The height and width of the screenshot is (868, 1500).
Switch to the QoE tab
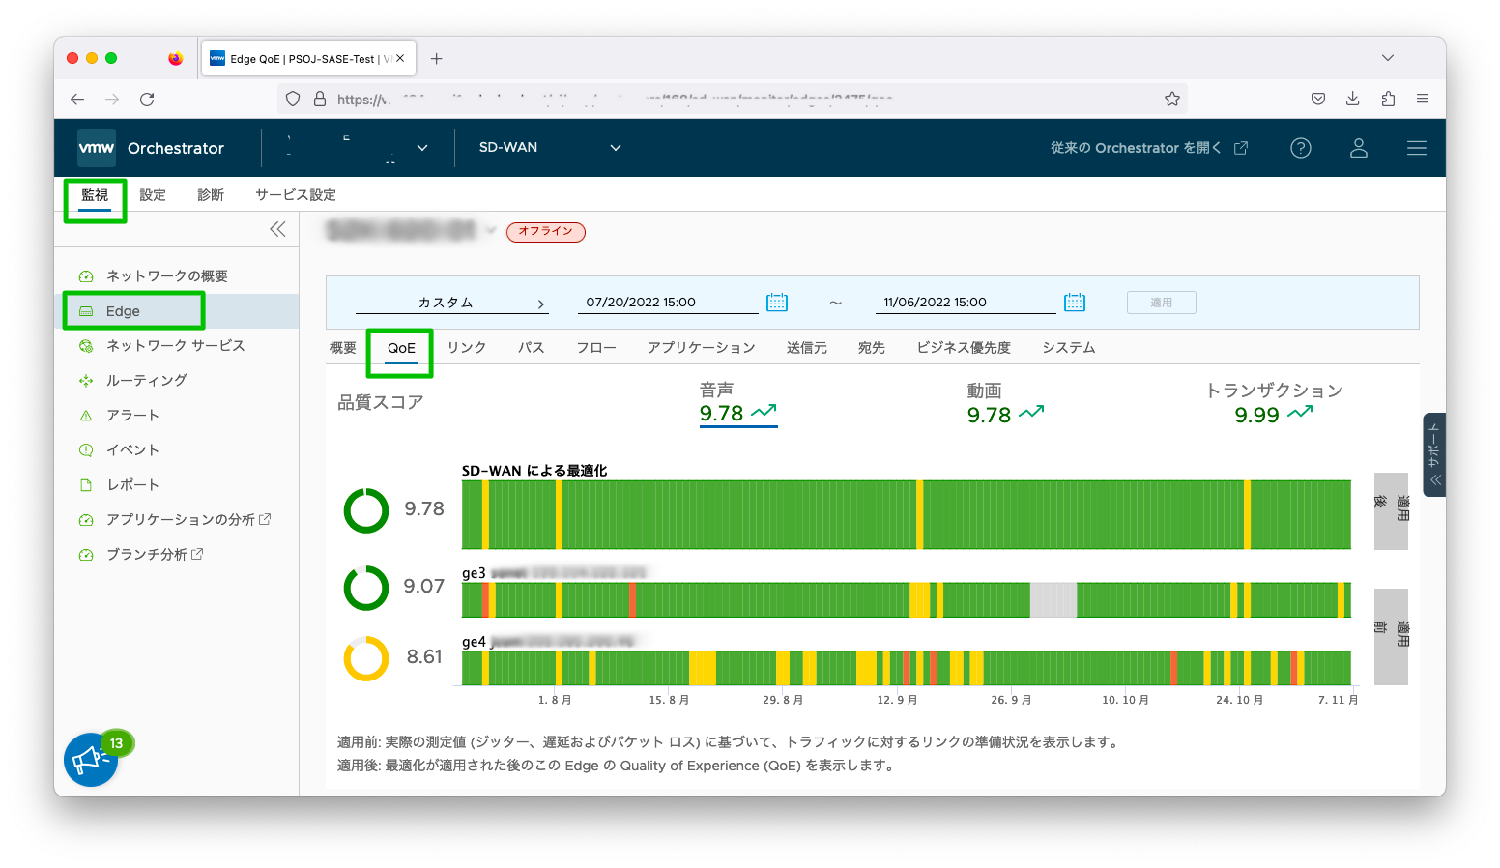(401, 348)
